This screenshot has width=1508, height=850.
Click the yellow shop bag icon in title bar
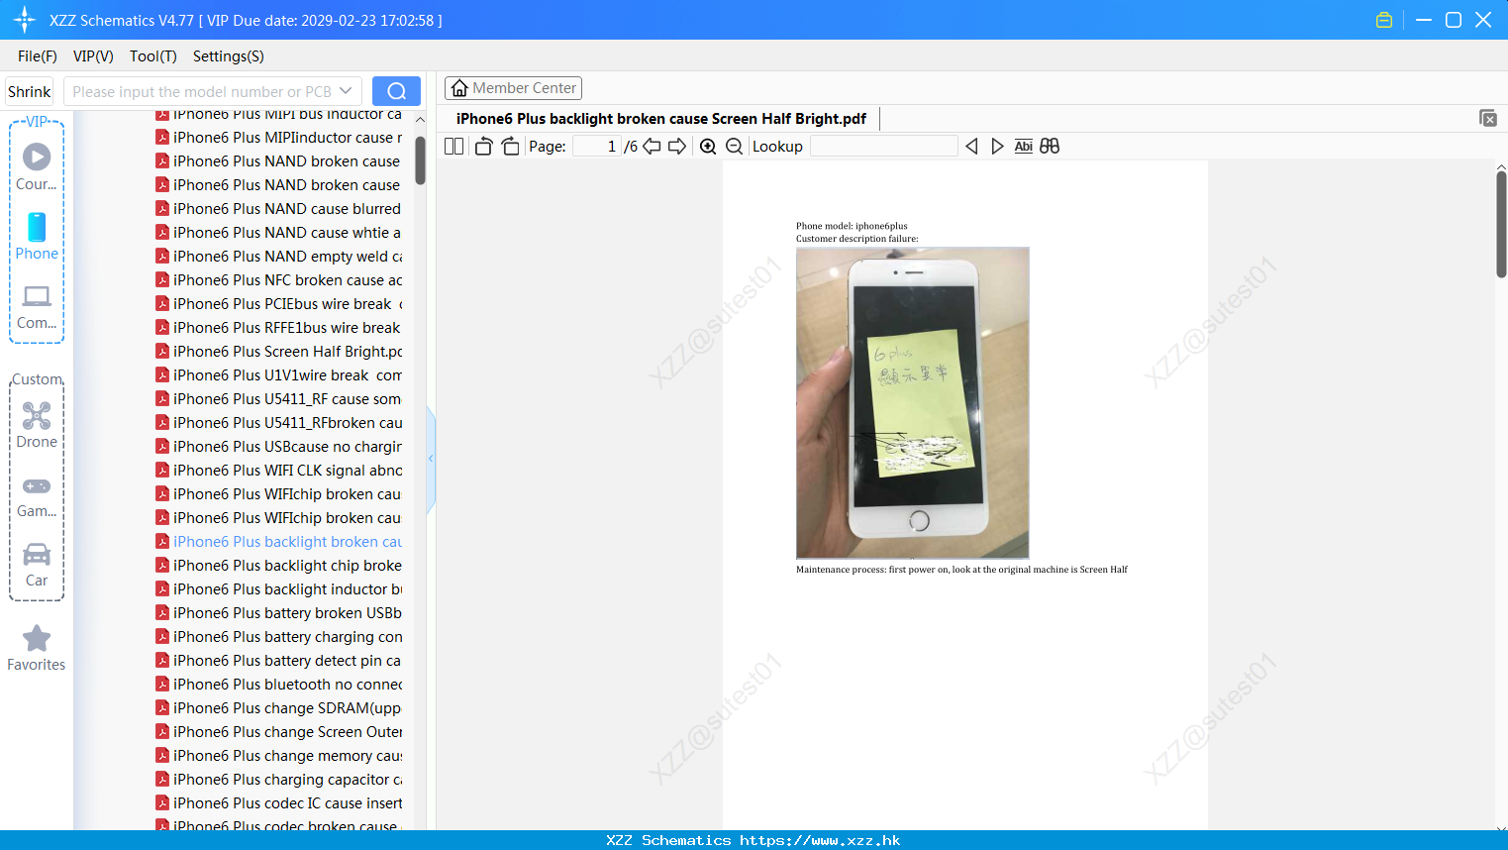[1384, 20]
